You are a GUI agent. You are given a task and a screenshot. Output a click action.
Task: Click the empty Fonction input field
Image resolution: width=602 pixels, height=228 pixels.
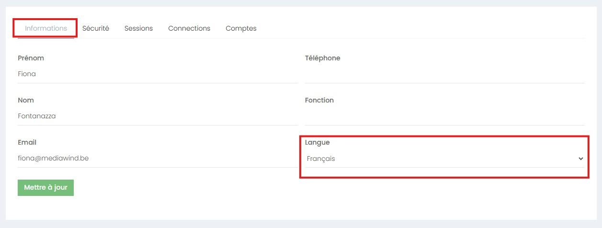pyautogui.click(x=444, y=116)
